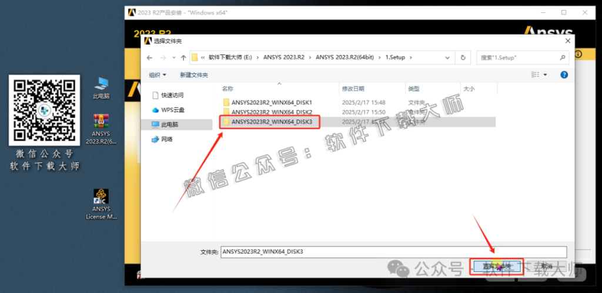Click the search magnifier icon

(x=562, y=58)
